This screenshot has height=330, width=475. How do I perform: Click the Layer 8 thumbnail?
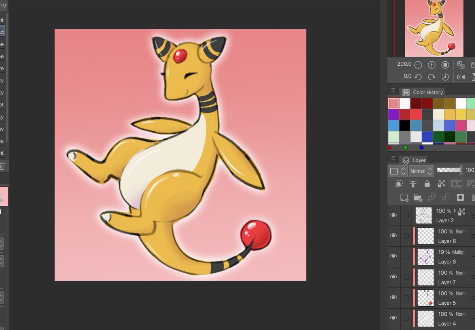pyautogui.click(x=426, y=257)
